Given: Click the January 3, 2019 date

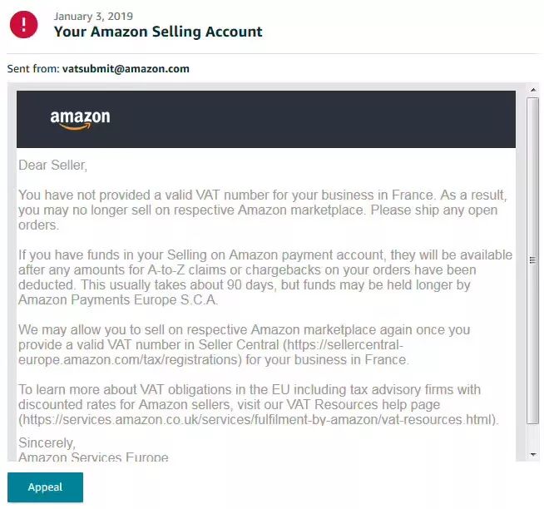Looking at the screenshot, I should pos(93,17).
